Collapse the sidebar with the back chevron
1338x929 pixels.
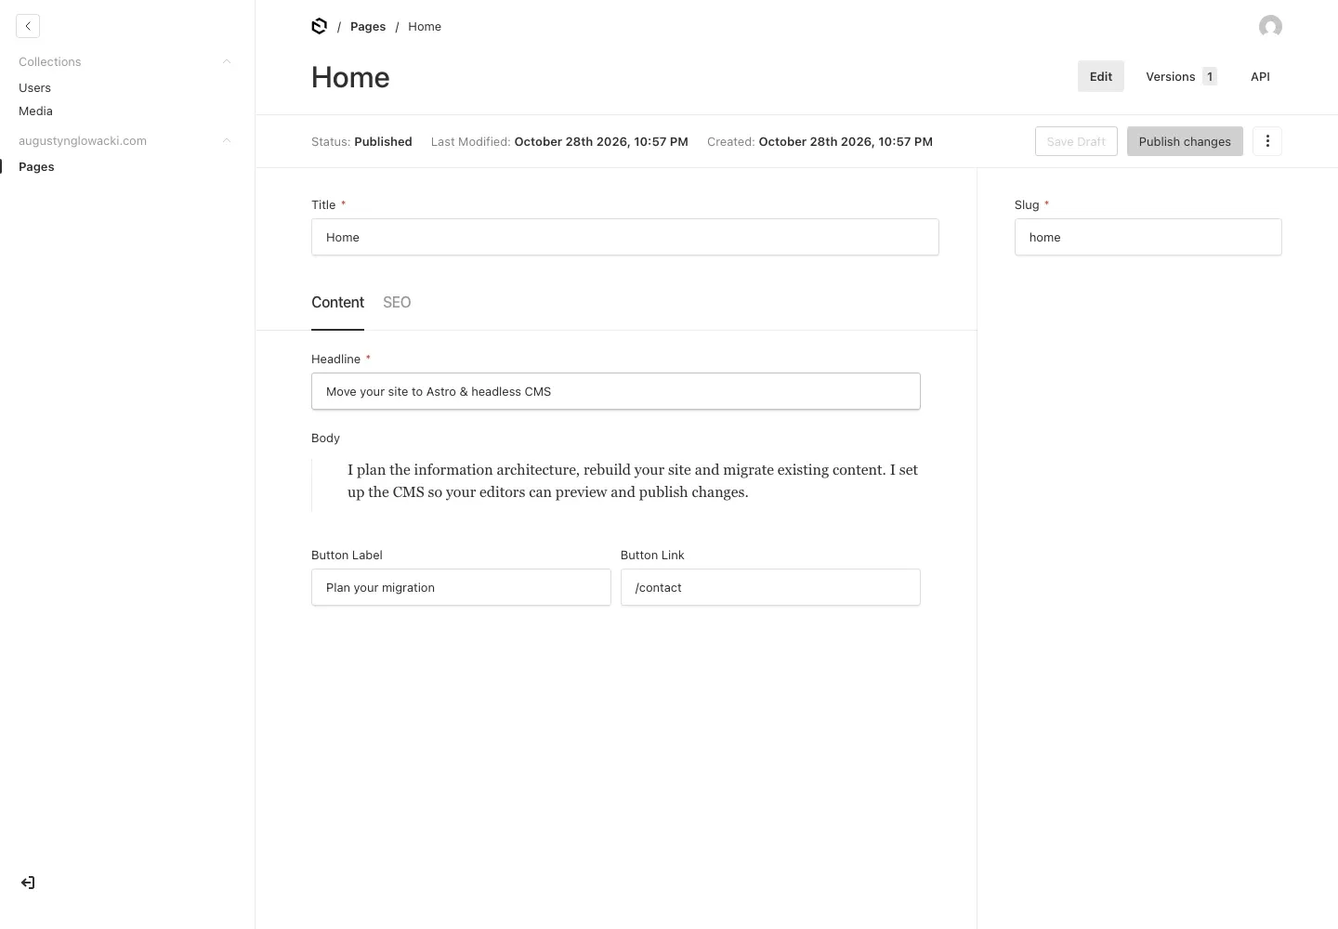[x=28, y=26]
